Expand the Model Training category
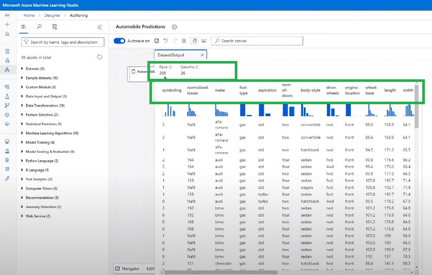432x275 pixels. coord(40,142)
